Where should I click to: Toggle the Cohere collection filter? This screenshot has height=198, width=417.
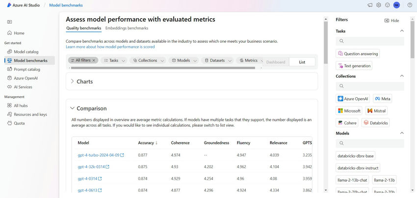[347, 123]
